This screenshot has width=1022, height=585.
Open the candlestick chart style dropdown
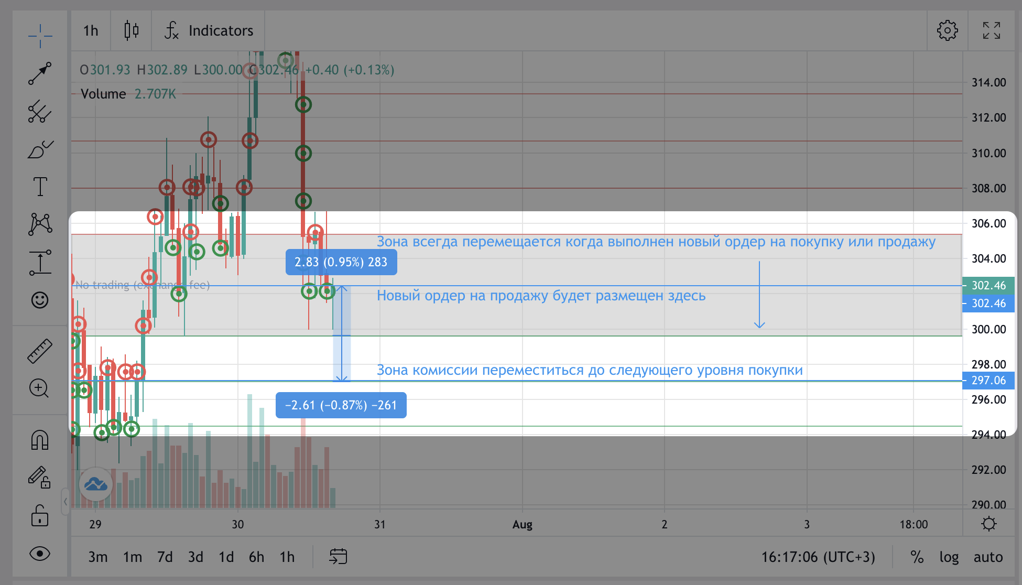(132, 31)
